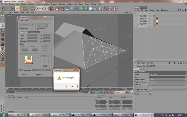
Task: Click the Freeze button in TuileGEN
Action: tap(45, 48)
